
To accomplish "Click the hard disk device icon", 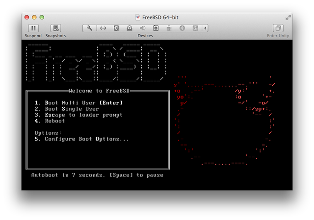I will [x=116, y=28].
